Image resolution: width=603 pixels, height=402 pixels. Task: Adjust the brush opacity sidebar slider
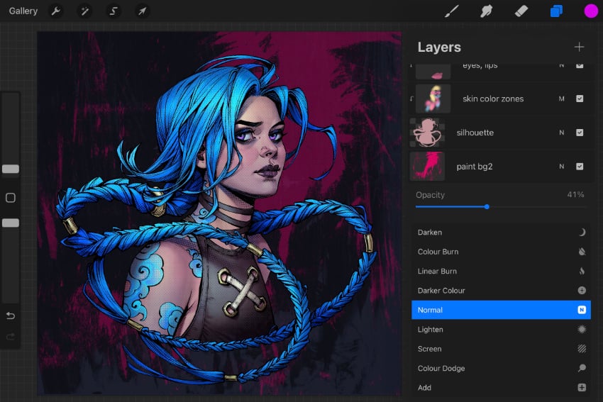coord(11,223)
